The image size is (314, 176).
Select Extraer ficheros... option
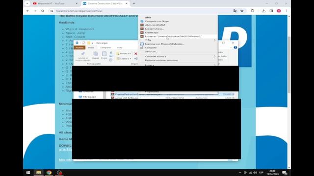click(x=155, y=29)
